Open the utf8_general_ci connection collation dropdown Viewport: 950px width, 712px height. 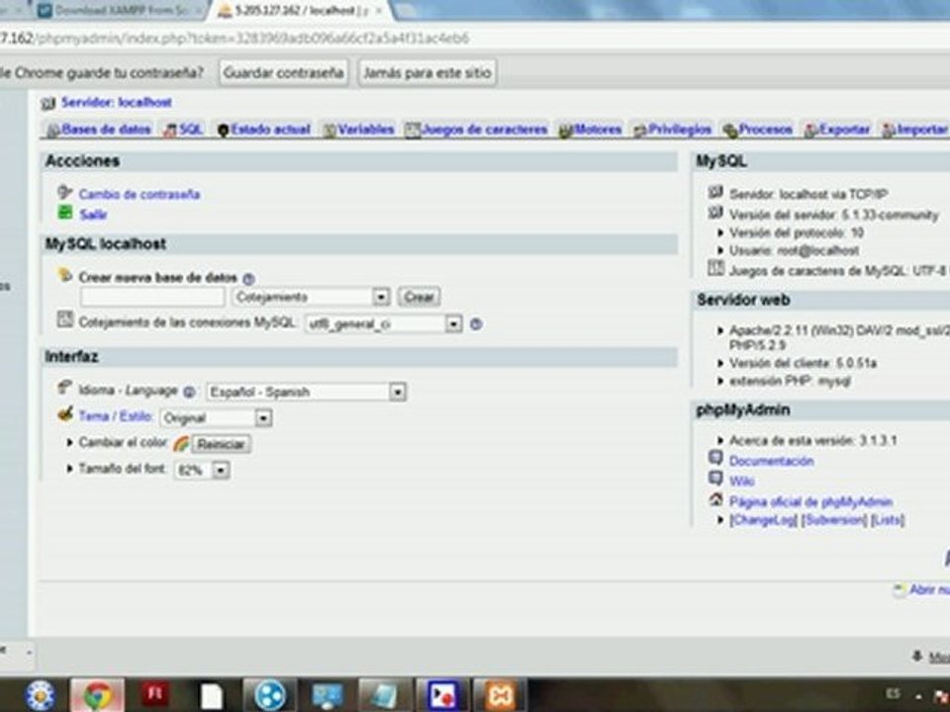coord(384,324)
